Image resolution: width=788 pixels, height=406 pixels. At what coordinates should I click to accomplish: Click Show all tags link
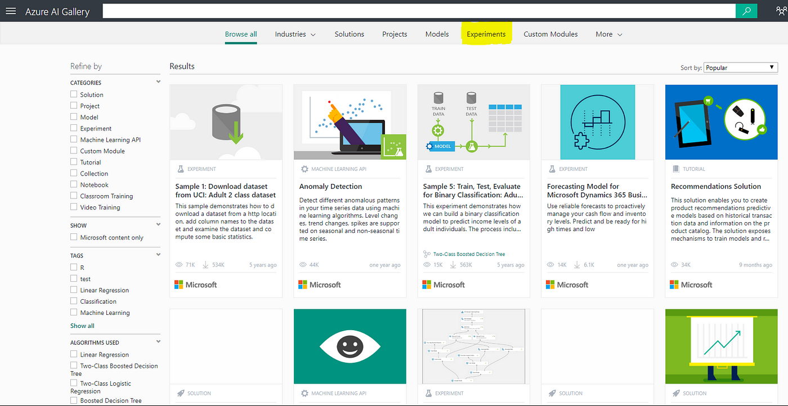click(x=82, y=326)
